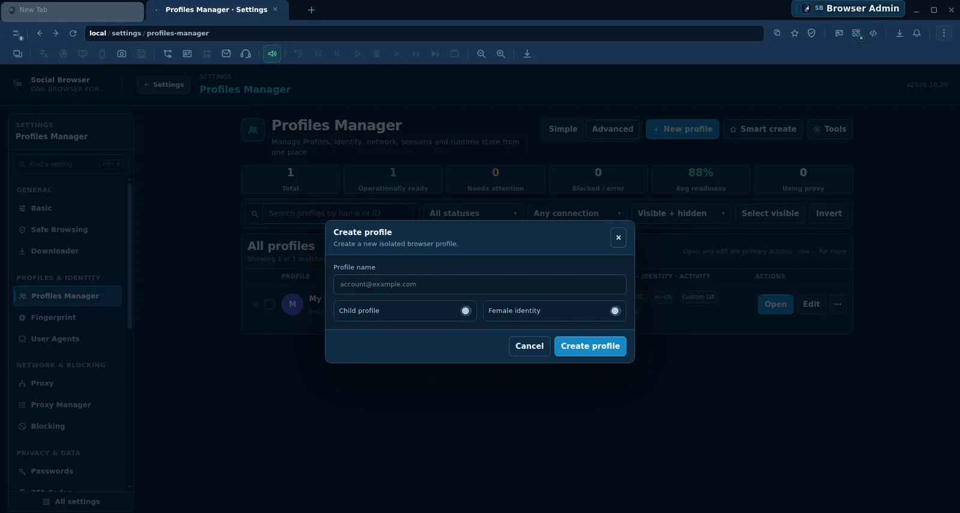The image size is (960, 513).
Task: Open the Tools menu button
Action: pos(830,129)
